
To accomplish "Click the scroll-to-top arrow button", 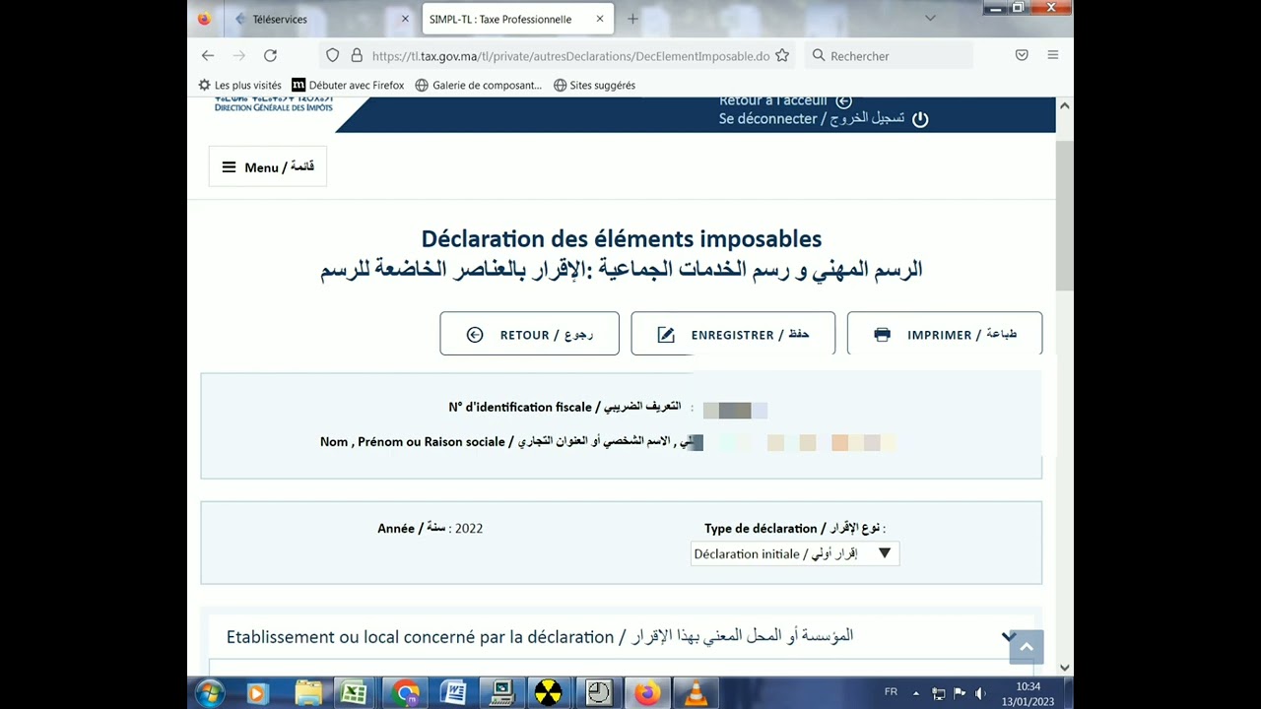I will pyautogui.click(x=1026, y=647).
